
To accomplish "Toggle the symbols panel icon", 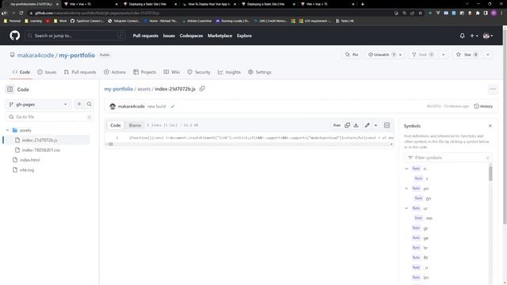I will pos(387,125).
